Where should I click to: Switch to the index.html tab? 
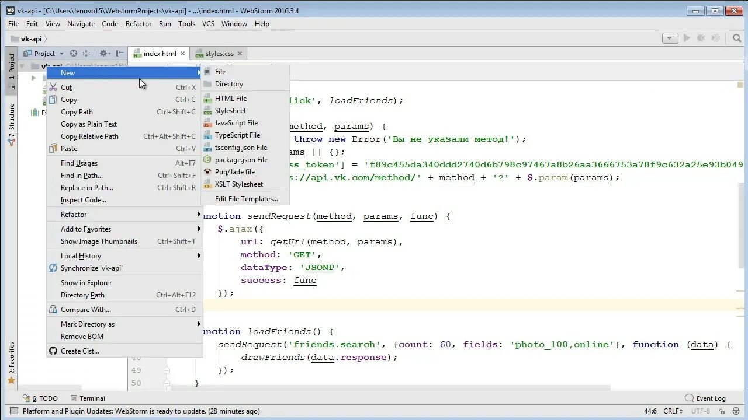click(160, 53)
